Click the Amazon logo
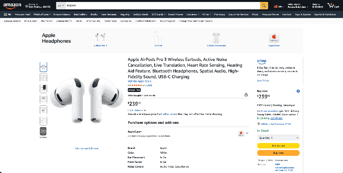343x173 pixels. (x=12, y=5)
